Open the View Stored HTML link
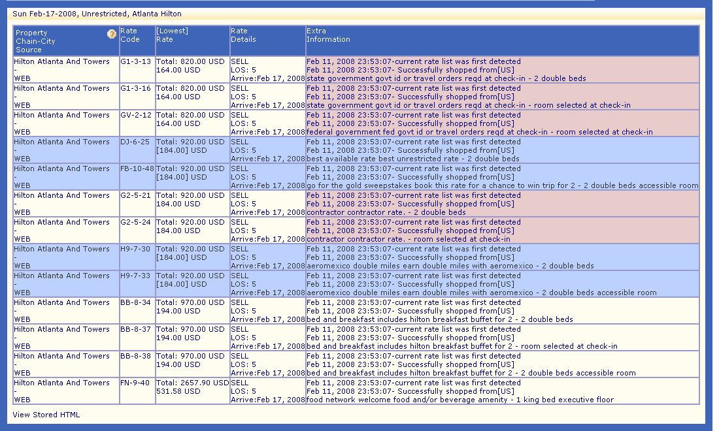 click(x=46, y=415)
